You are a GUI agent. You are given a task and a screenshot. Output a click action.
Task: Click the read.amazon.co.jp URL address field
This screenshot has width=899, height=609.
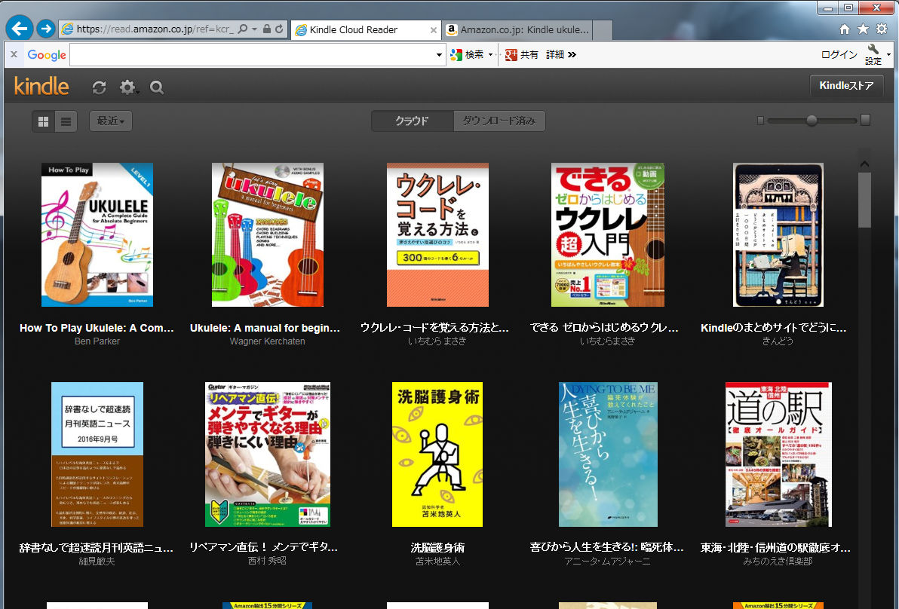tap(155, 29)
